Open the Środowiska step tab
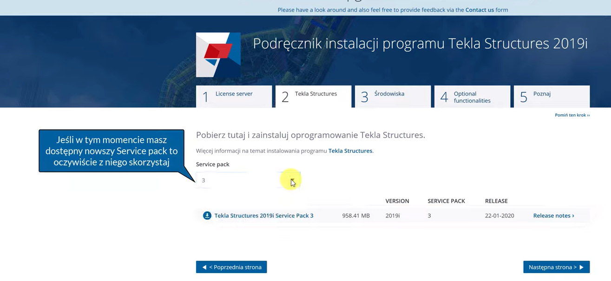Screen dimensions: 611x281 click(x=393, y=97)
